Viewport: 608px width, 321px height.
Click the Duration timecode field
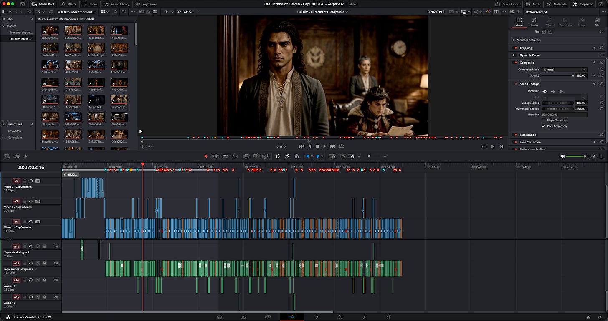(x=564, y=115)
